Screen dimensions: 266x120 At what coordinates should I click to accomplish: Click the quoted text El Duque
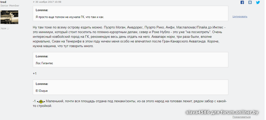(42, 91)
